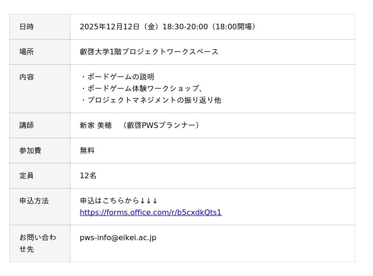This screenshot has width=373, height=276.
Task: Click the 叡啓大学1階プロジェクトワークスペース venue text
Action: [149, 52]
